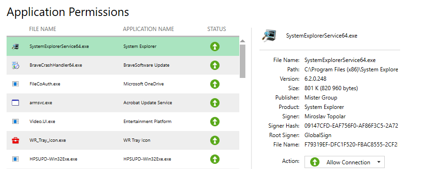Select the WR_Tray_Icon.exe file name
The width and height of the screenshot is (426, 169).
[x=47, y=140]
